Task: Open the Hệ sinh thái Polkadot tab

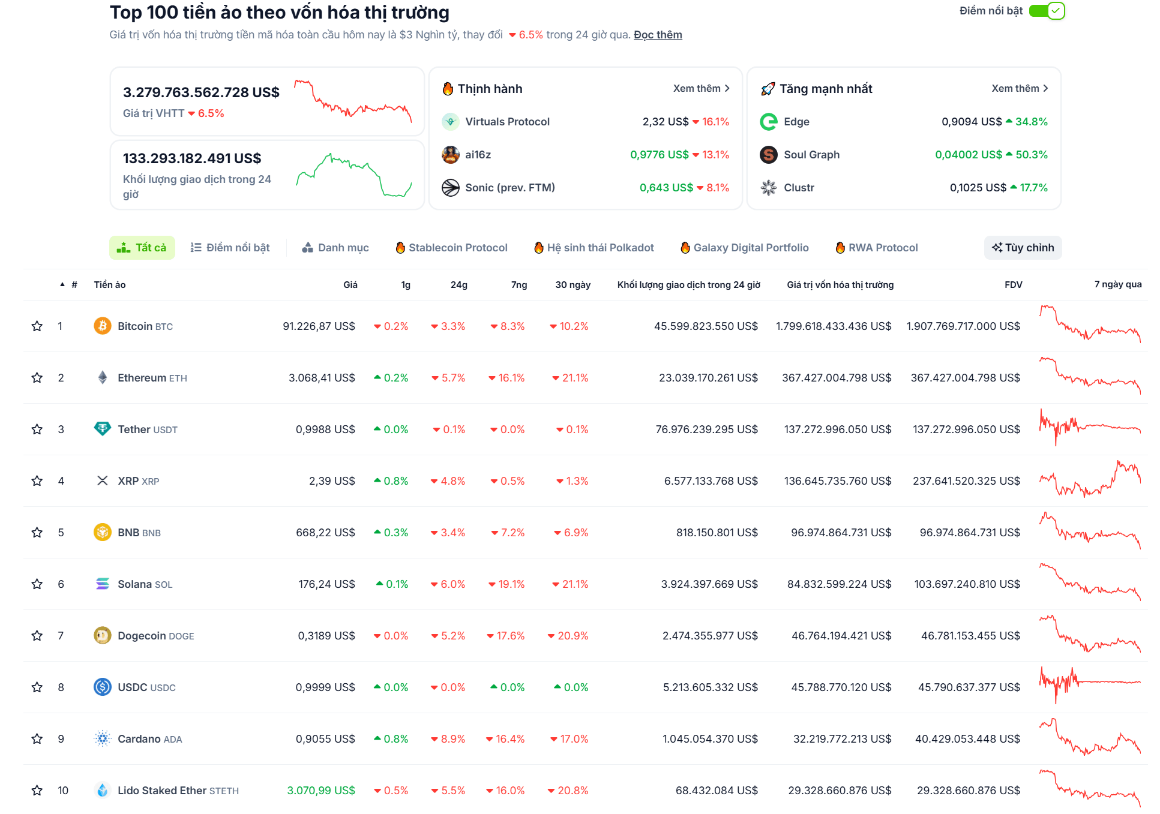Action: pyautogui.click(x=594, y=248)
